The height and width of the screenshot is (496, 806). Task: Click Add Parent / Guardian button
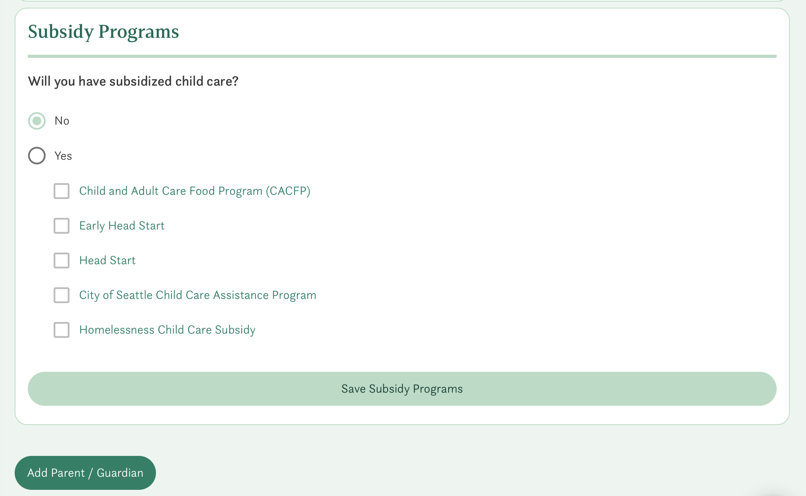85,473
